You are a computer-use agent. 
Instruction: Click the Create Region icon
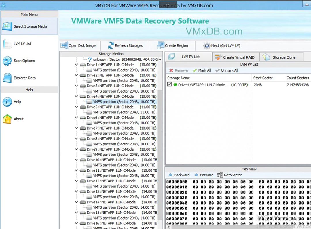160,45
